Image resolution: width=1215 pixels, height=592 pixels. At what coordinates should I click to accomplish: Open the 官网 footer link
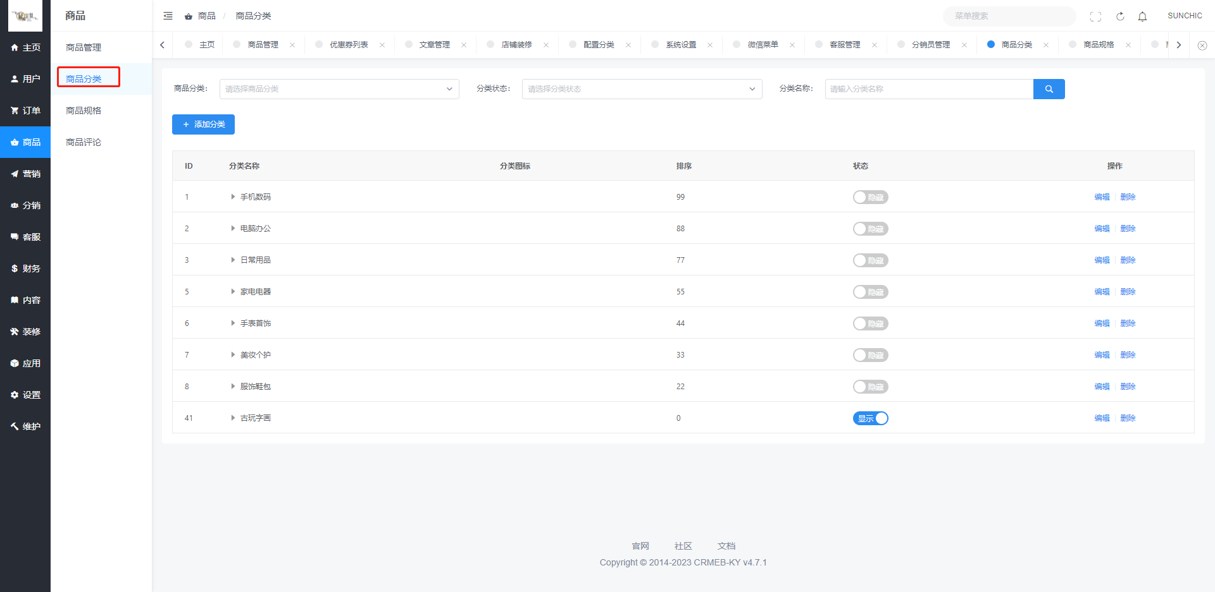pyautogui.click(x=640, y=546)
